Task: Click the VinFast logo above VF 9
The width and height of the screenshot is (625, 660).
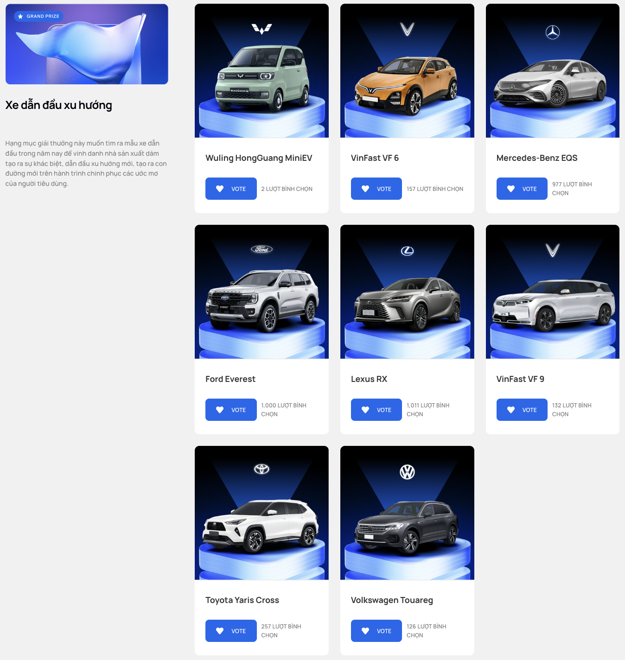Action: 552,250
